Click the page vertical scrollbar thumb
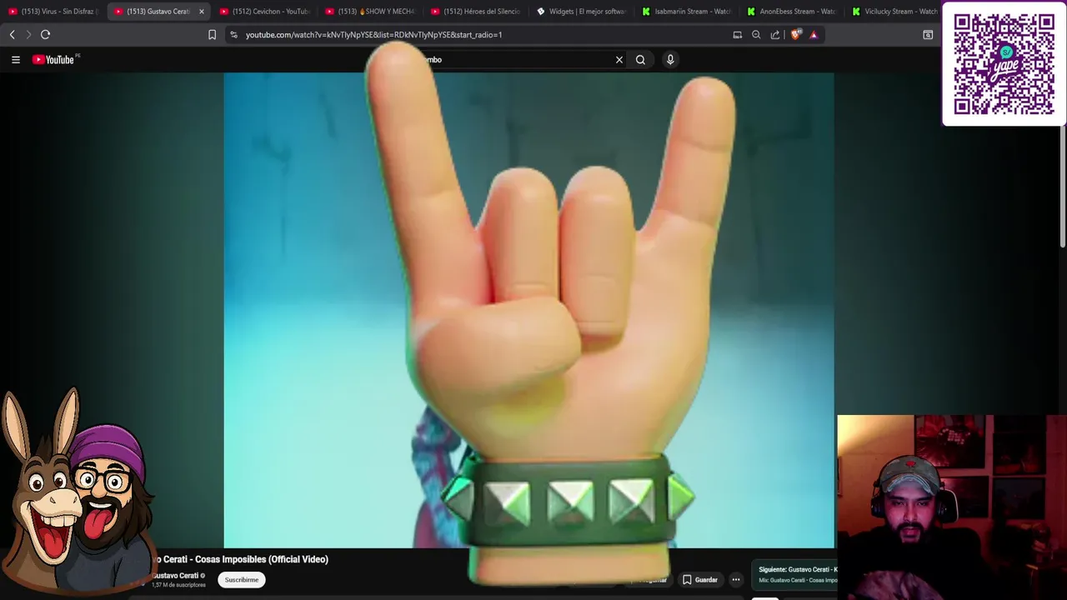 pos(1063,187)
